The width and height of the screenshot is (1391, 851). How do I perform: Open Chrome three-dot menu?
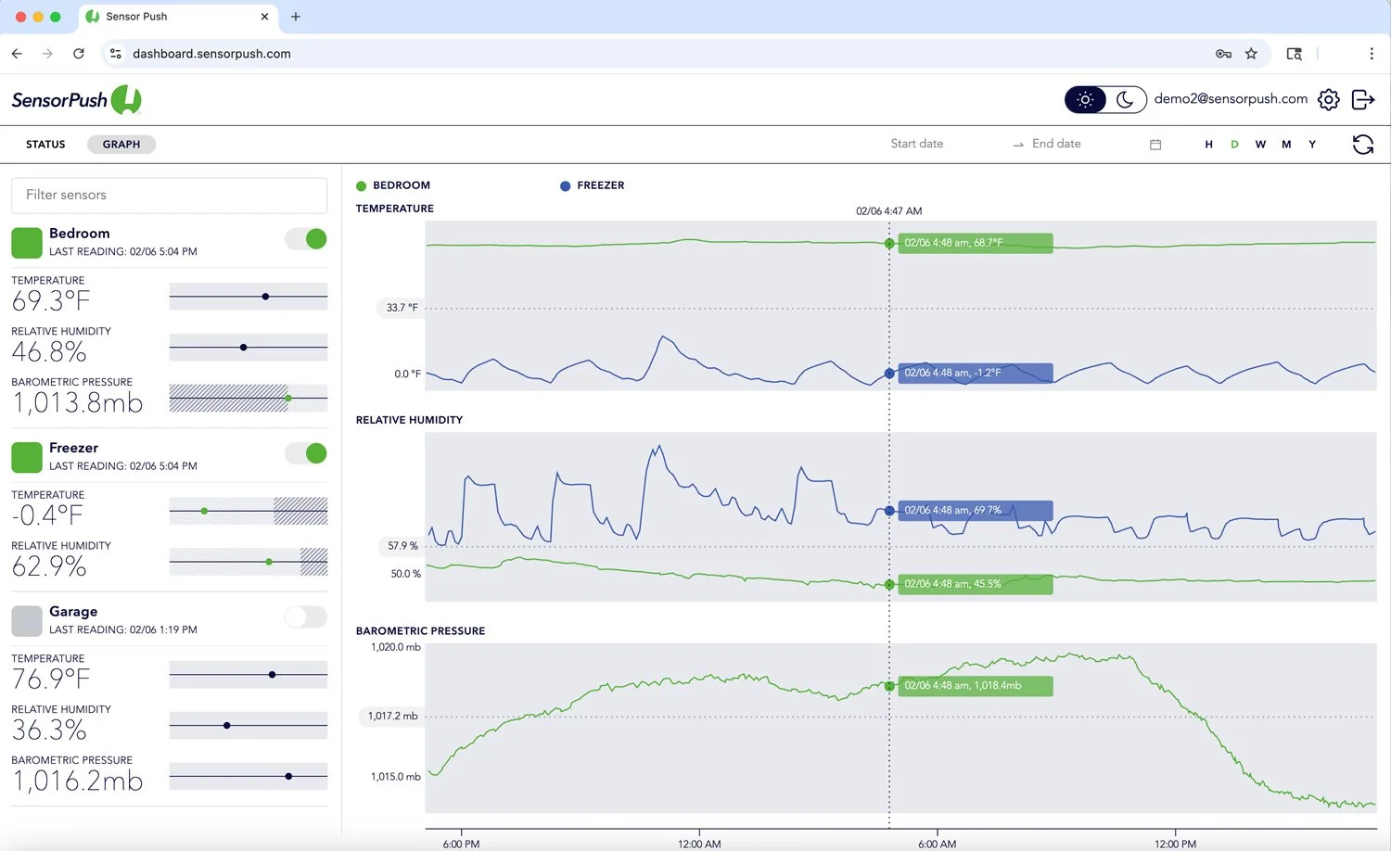1372,54
